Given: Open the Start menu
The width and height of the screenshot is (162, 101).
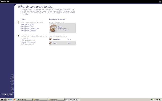Looking at the screenshot, I should tap(3, 100).
